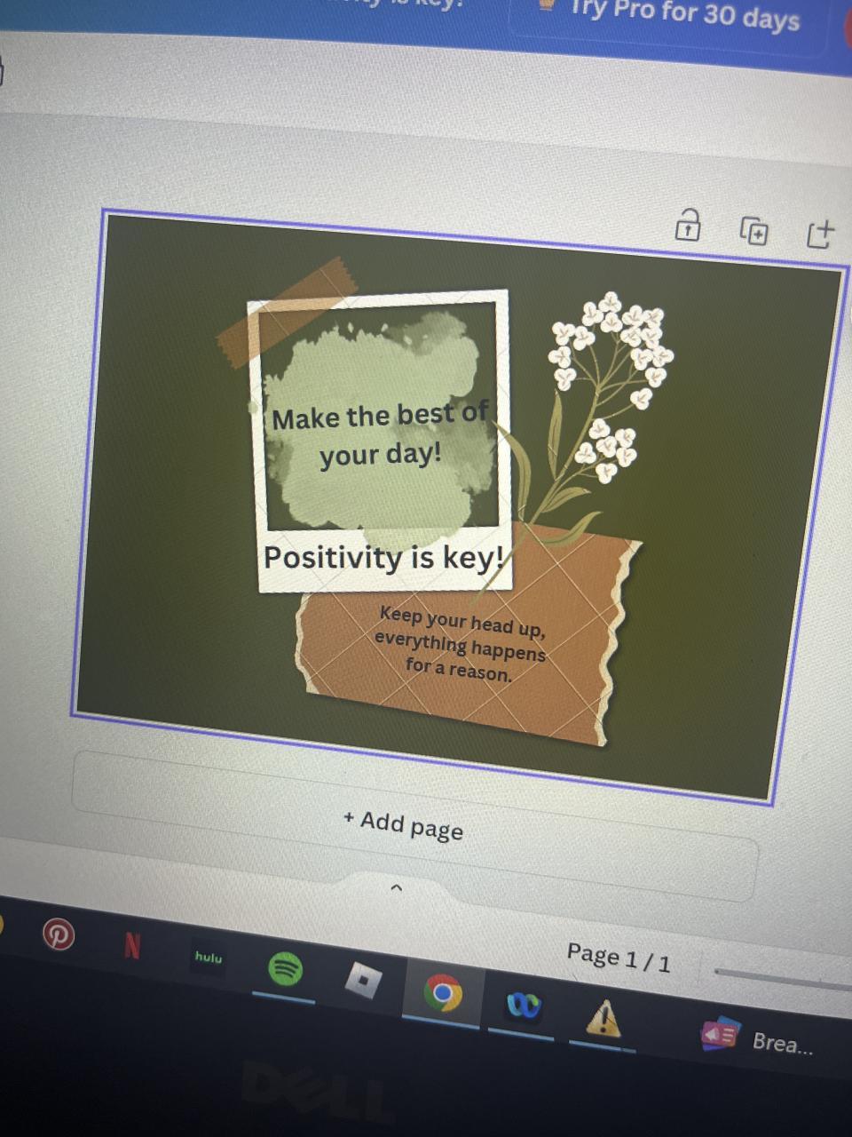This screenshot has width=852, height=1137.
Task: Select the 'Make the best of your day!' text
Action: click(380, 434)
